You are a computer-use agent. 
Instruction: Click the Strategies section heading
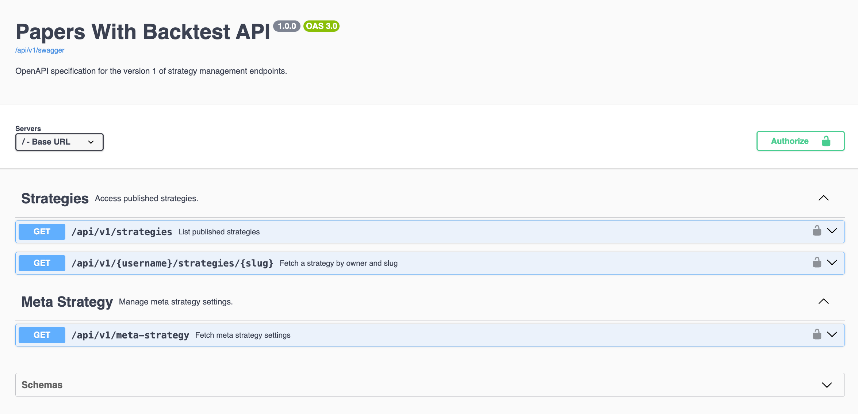point(55,199)
